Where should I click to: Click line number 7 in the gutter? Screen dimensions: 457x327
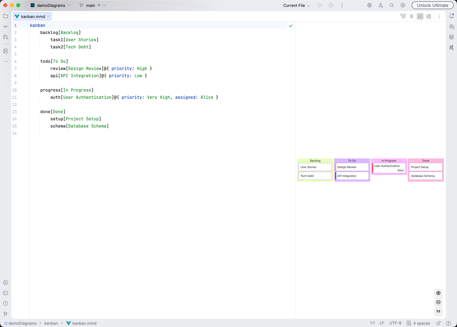(15, 68)
